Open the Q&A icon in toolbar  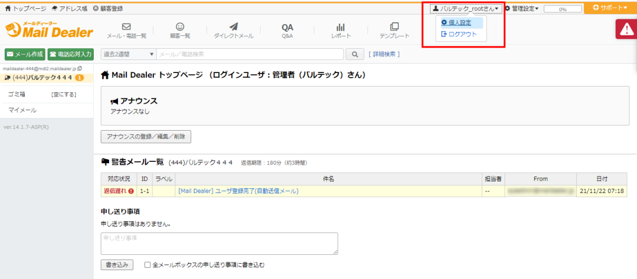click(x=287, y=27)
